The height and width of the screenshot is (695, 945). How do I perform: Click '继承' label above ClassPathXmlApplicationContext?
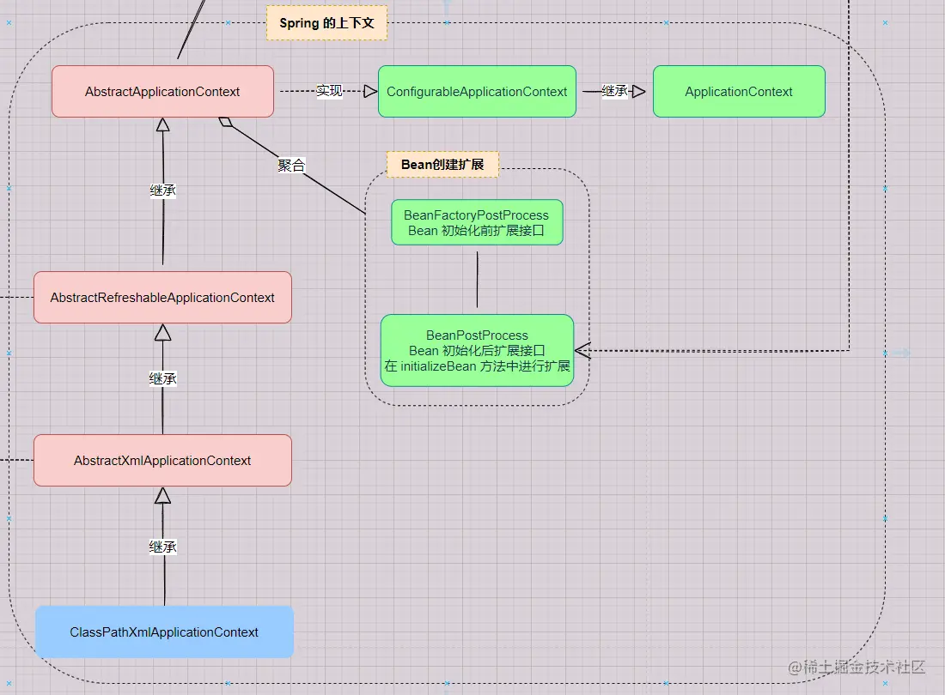(x=162, y=547)
